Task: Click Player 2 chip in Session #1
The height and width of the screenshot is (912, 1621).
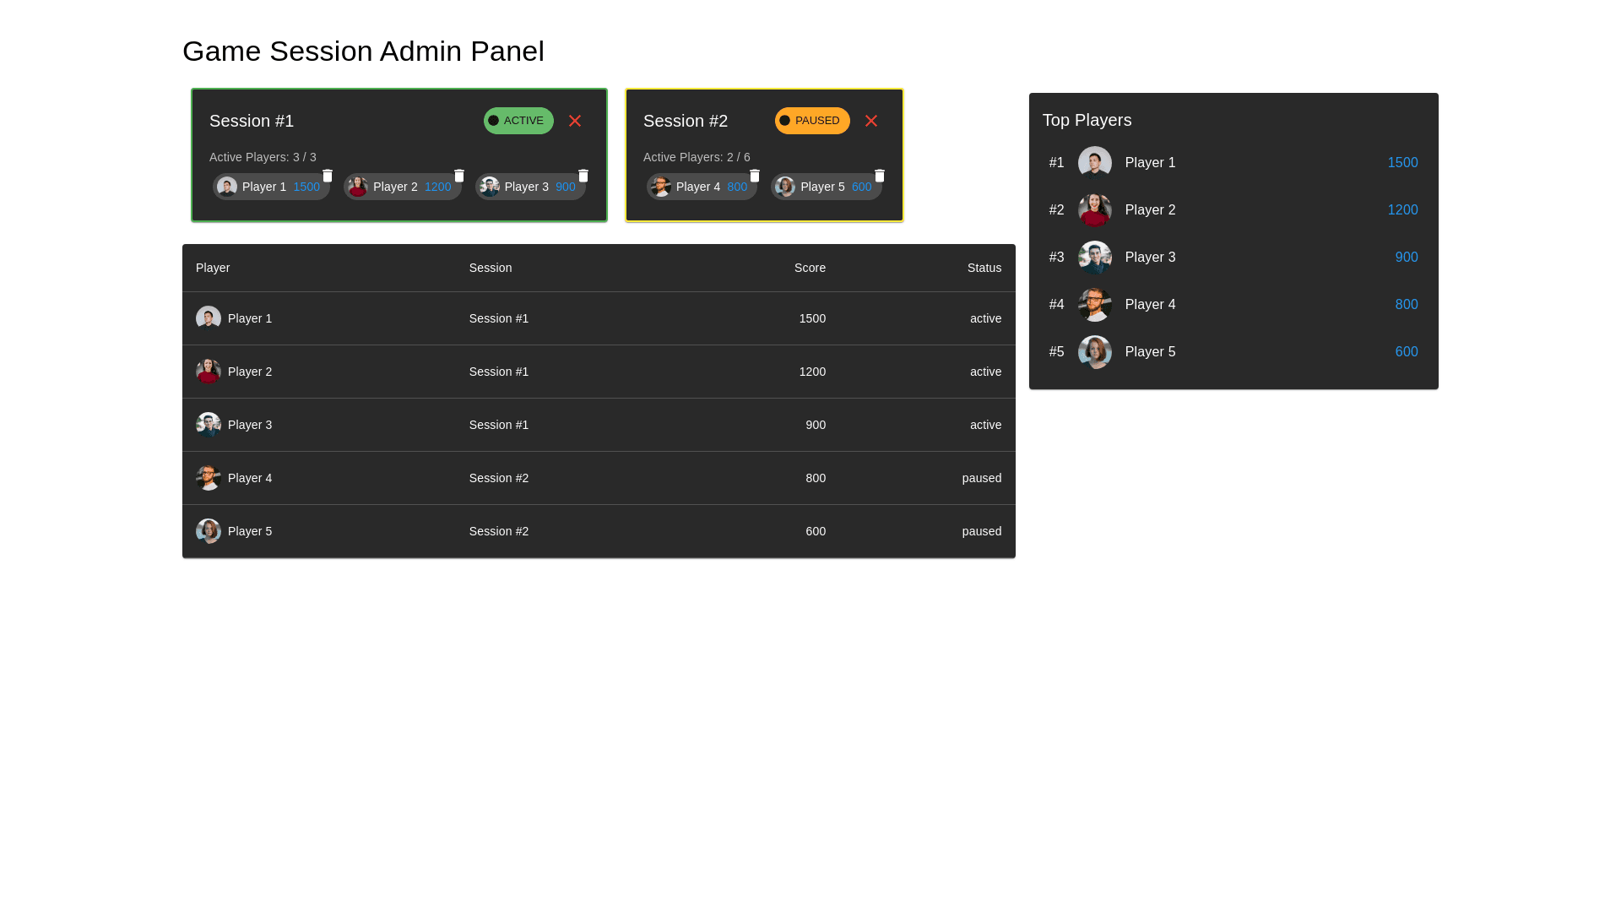Action: [x=395, y=187]
